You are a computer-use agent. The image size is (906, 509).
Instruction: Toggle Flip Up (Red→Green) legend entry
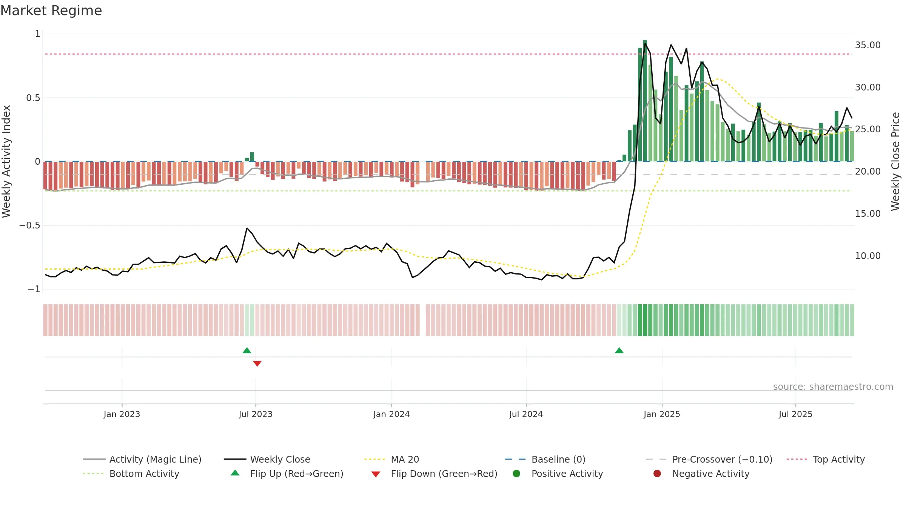287,474
